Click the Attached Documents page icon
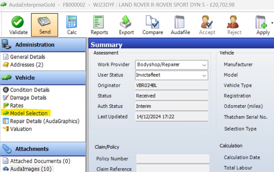 [6, 161]
